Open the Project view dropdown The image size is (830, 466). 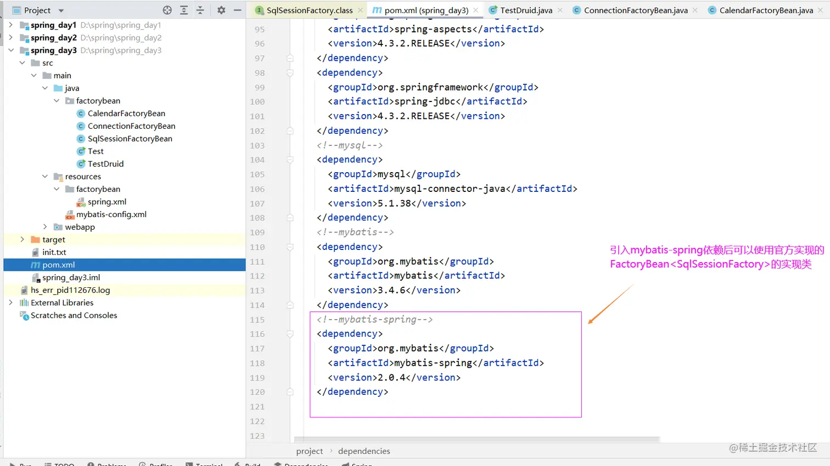pos(61,10)
